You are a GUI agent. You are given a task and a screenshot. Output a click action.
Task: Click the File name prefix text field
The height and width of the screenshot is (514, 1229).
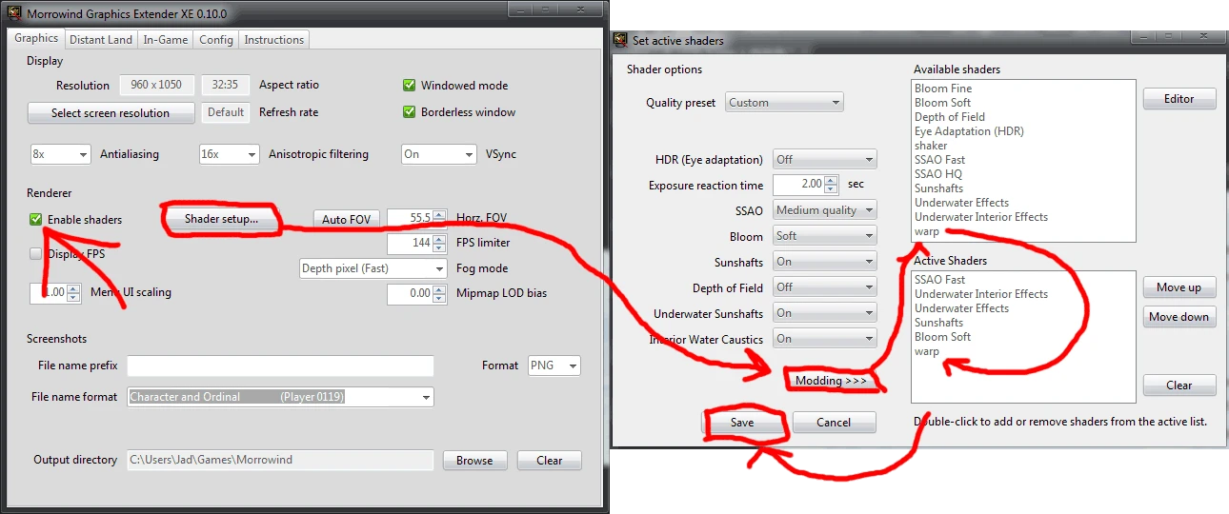pos(280,366)
